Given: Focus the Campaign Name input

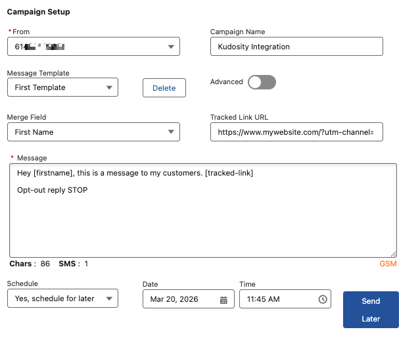Looking at the screenshot, I should coord(296,47).
